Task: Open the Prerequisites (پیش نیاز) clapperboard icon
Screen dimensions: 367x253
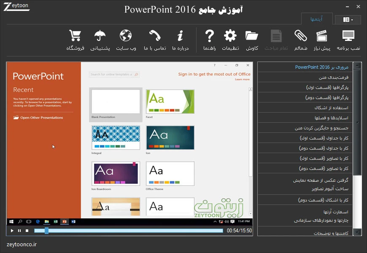Action: point(321,36)
